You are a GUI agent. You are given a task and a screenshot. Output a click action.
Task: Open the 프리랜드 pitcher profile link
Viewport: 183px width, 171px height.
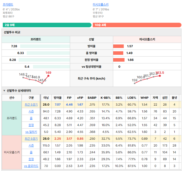8,5
